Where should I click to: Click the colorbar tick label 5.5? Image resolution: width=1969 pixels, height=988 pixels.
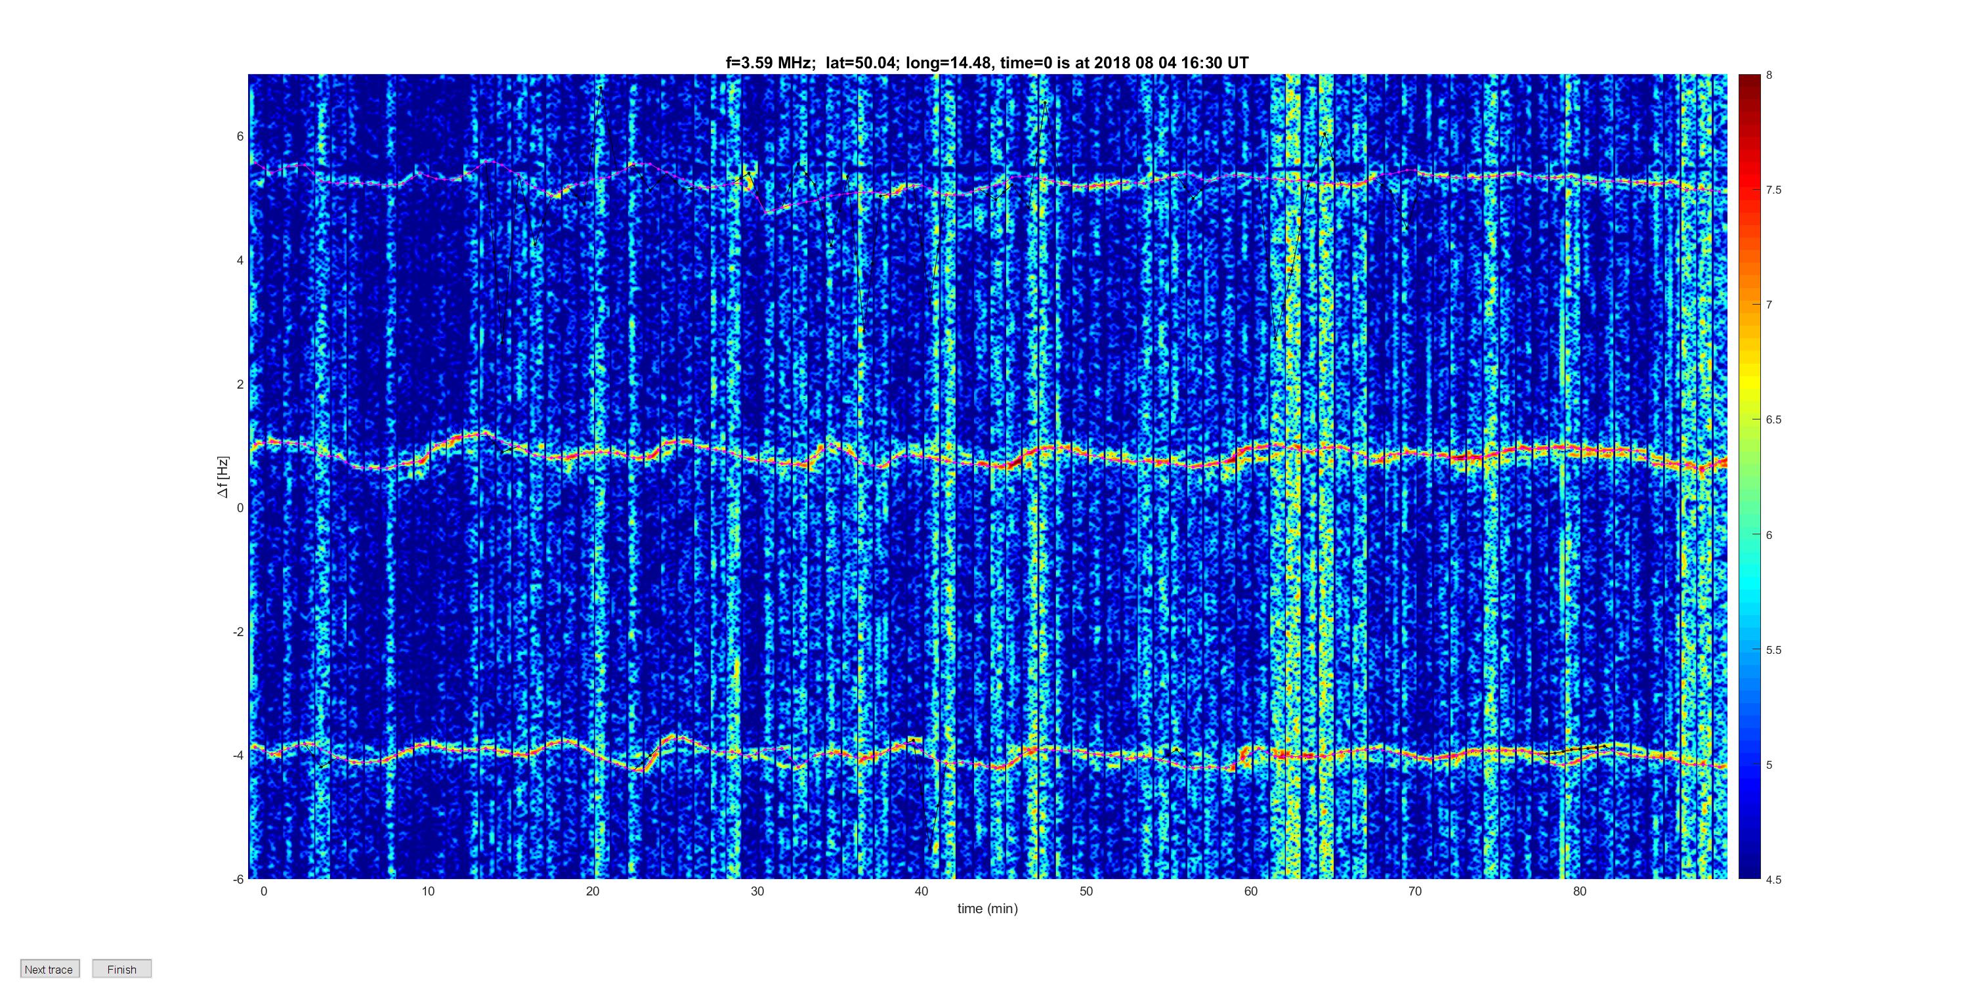click(1773, 650)
